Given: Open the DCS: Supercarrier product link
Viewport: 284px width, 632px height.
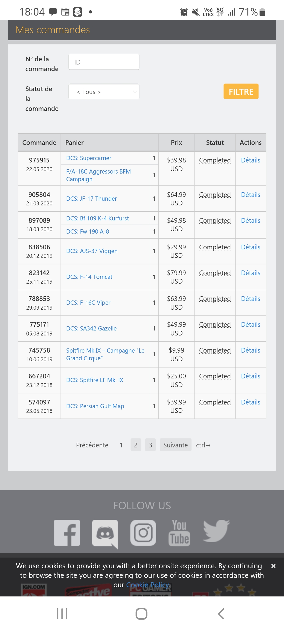Looking at the screenshot, I should point(89,158).
